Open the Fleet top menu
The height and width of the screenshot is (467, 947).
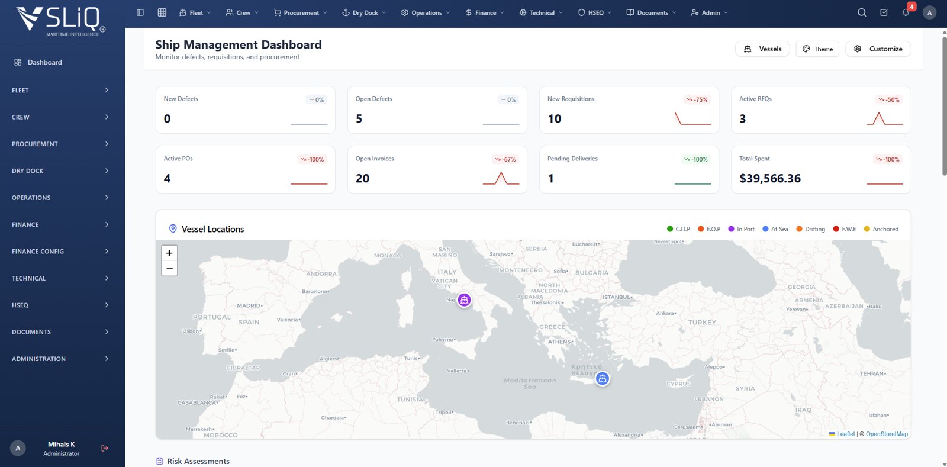click(x=195, y=12)
